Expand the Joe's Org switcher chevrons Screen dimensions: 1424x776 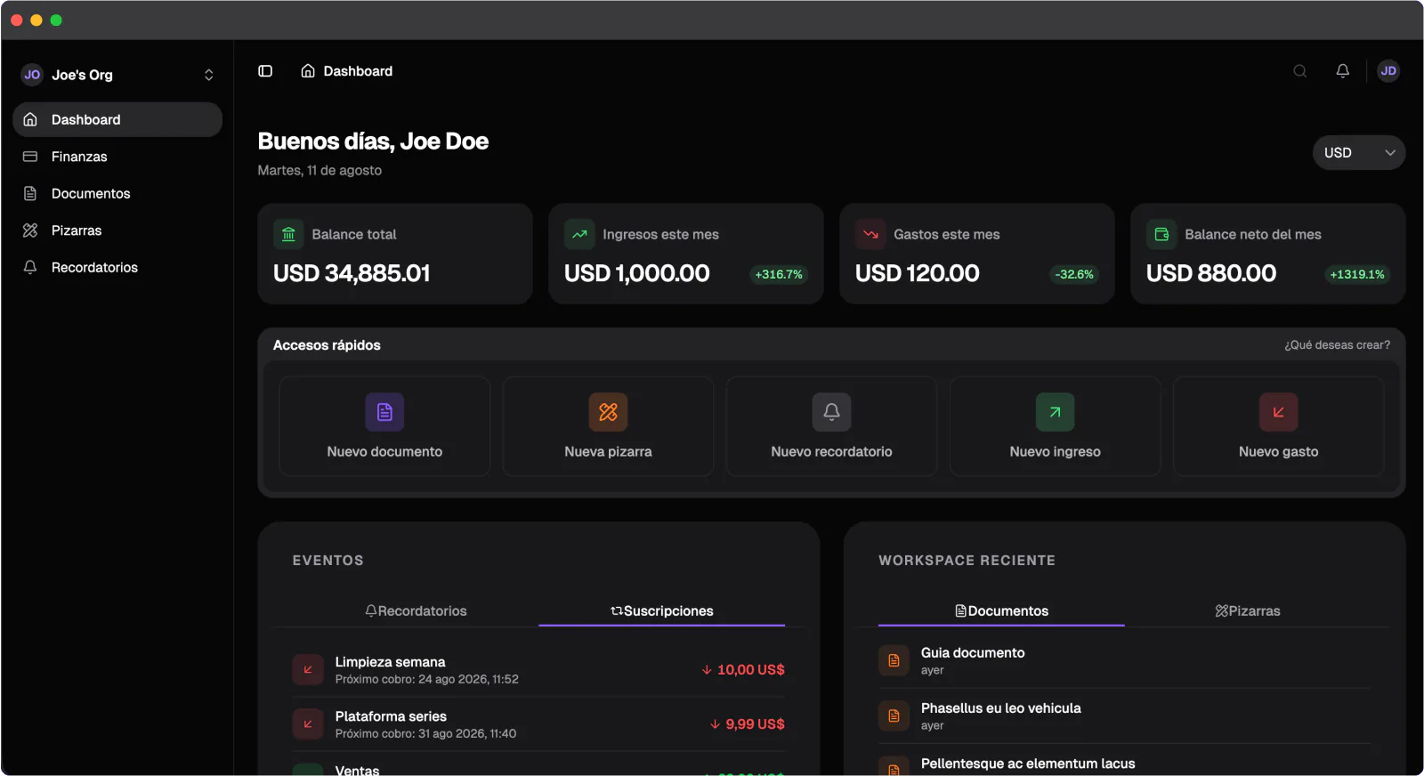(208, 75)
